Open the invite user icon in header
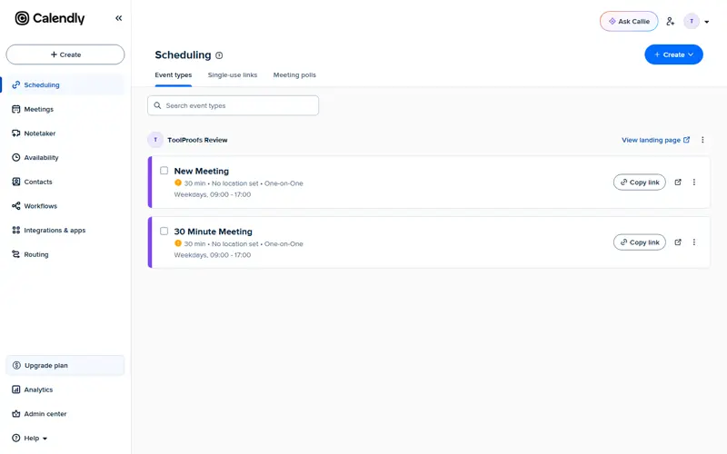The height and width of the screenshot is (454, 727). (670, 21)
